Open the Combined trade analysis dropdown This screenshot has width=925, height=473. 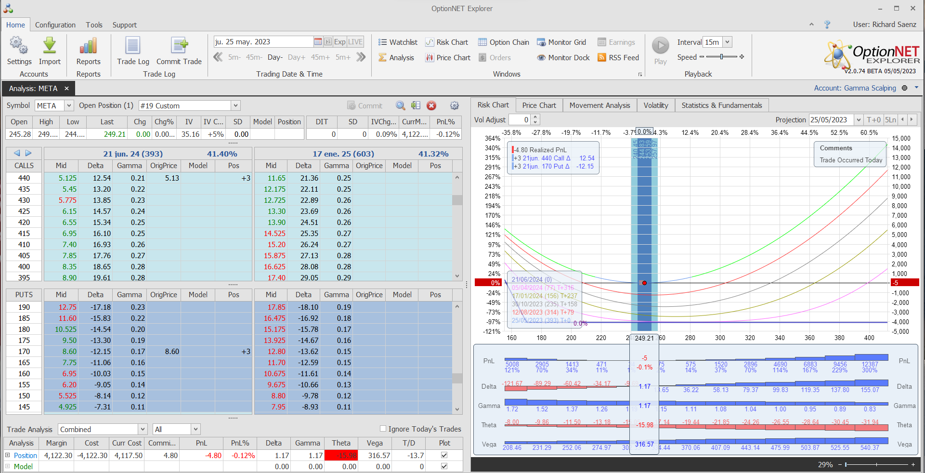pos(143,429)
